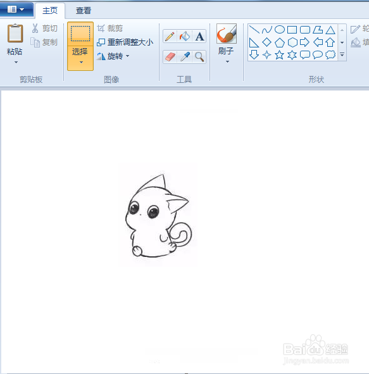Select the Magnifier tool
The height and width of the screenshot is (374, 369).
199,57
